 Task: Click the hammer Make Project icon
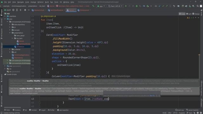tap(93, 6)
